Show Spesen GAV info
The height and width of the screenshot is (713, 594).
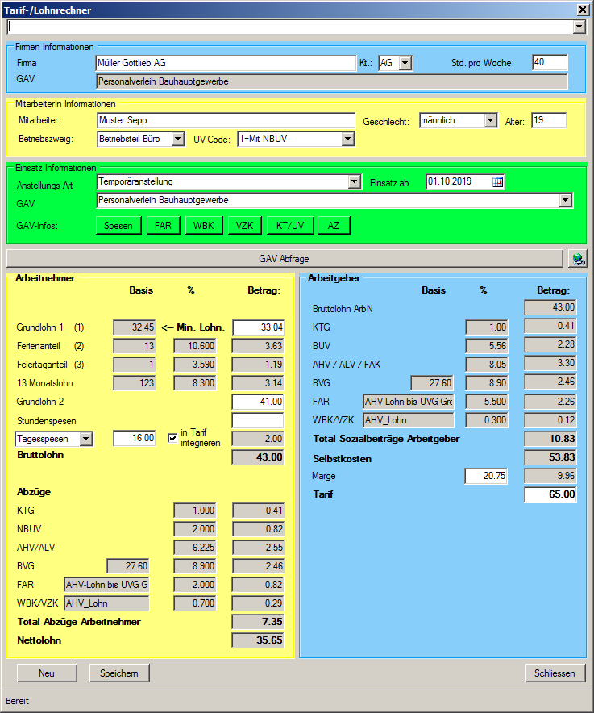point(118,226)
